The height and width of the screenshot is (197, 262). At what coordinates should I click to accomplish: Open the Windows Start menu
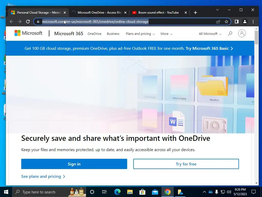point(6,192)
